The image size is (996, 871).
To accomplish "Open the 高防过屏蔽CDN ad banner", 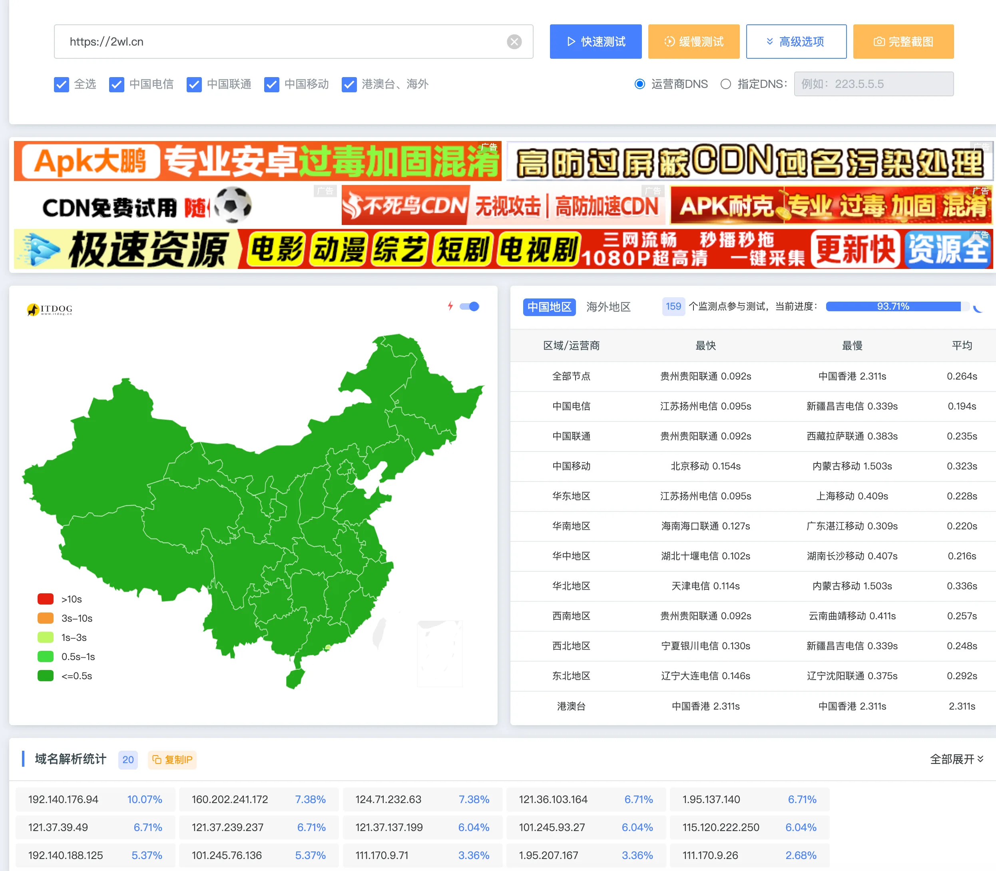I will pyautogui.click(x=749, y=161).
